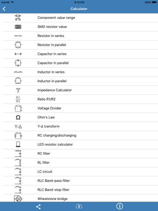158x211 pixels.
Task: Open RLC Band-pass filter calculator
Action: point(80,181)
